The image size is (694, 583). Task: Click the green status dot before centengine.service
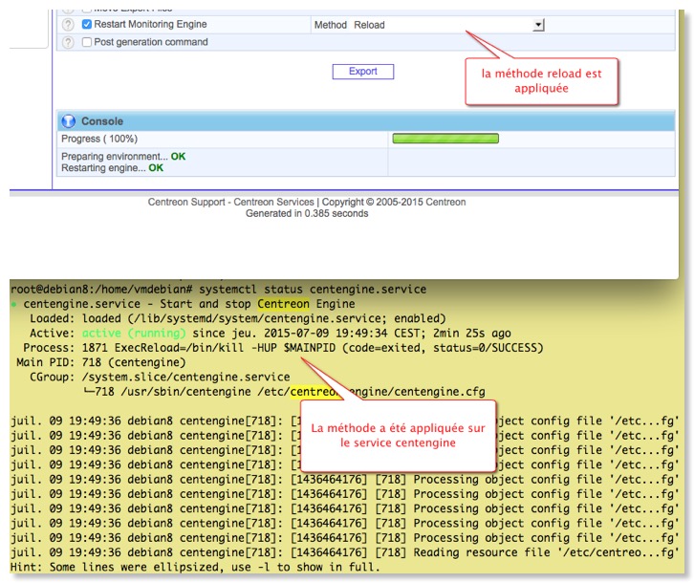click(13, 304)
